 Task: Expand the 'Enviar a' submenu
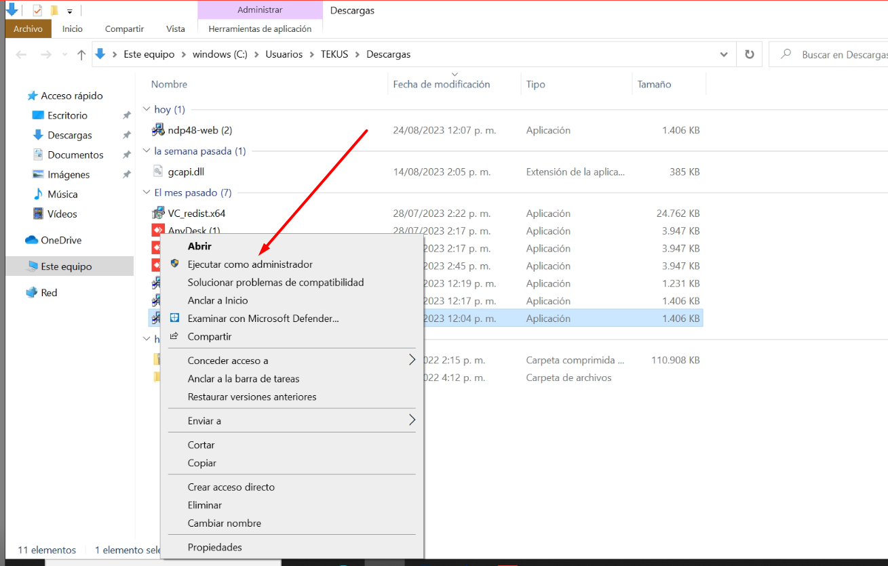[411, 421]
